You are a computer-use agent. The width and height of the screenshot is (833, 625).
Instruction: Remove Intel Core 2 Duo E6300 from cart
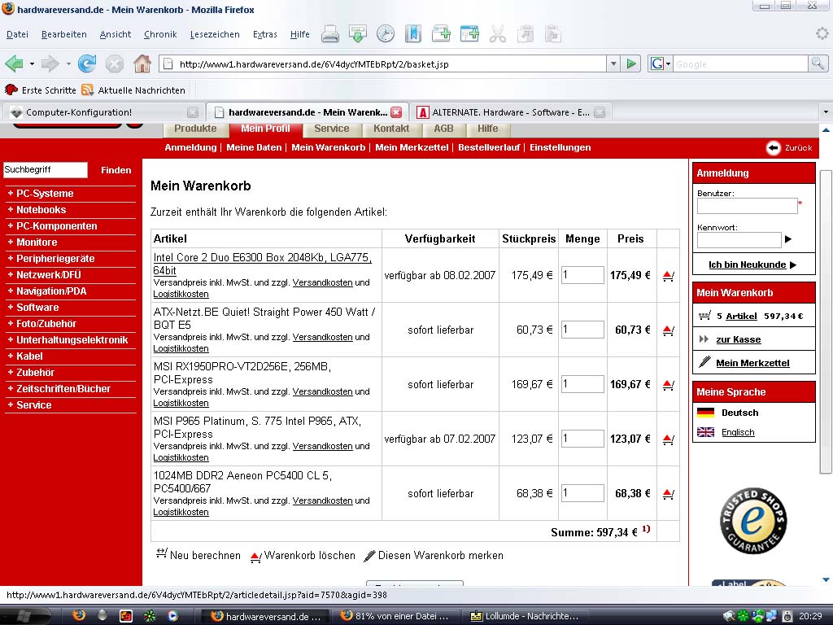click(x=669, y=276)
